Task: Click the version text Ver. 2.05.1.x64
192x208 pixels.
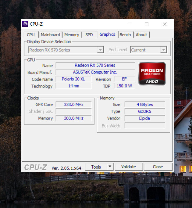Action: [66, 168]
